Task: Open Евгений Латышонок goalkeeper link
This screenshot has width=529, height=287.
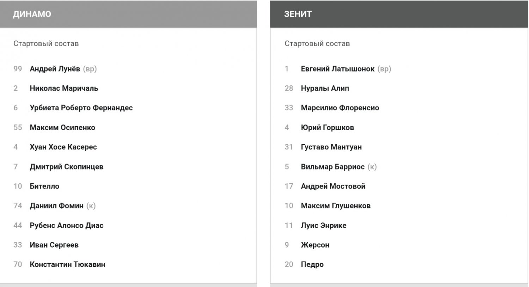Action: click(x=338, y=69)
